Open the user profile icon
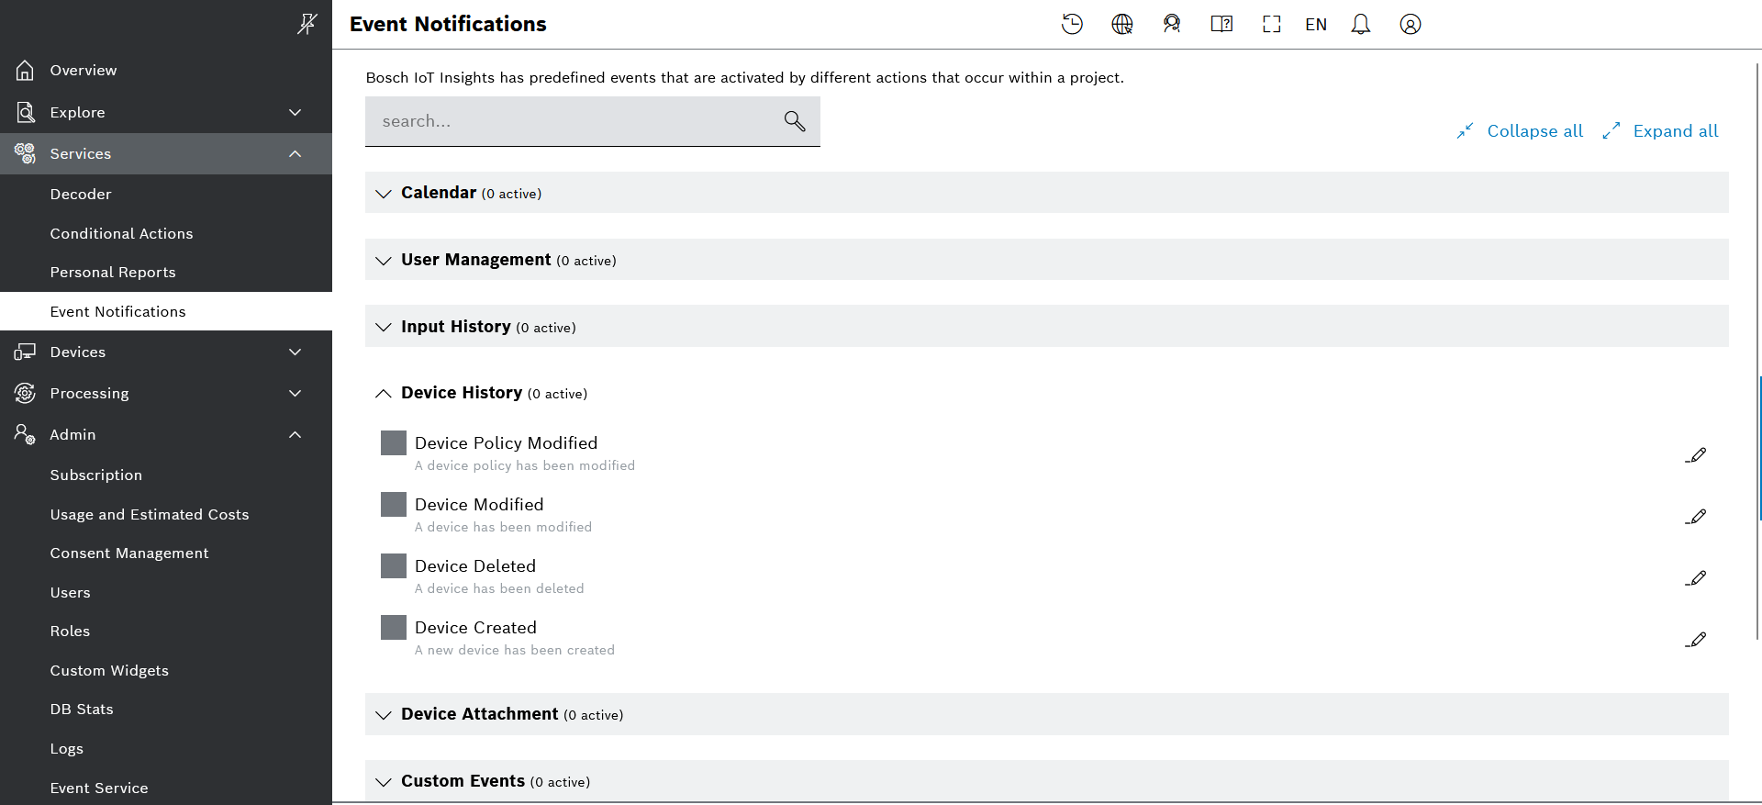1762x805 pixels. tap(1410, 25)
